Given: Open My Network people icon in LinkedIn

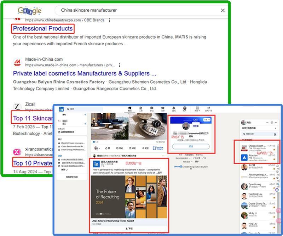Looking at the screenshot, I should (141, 109).
